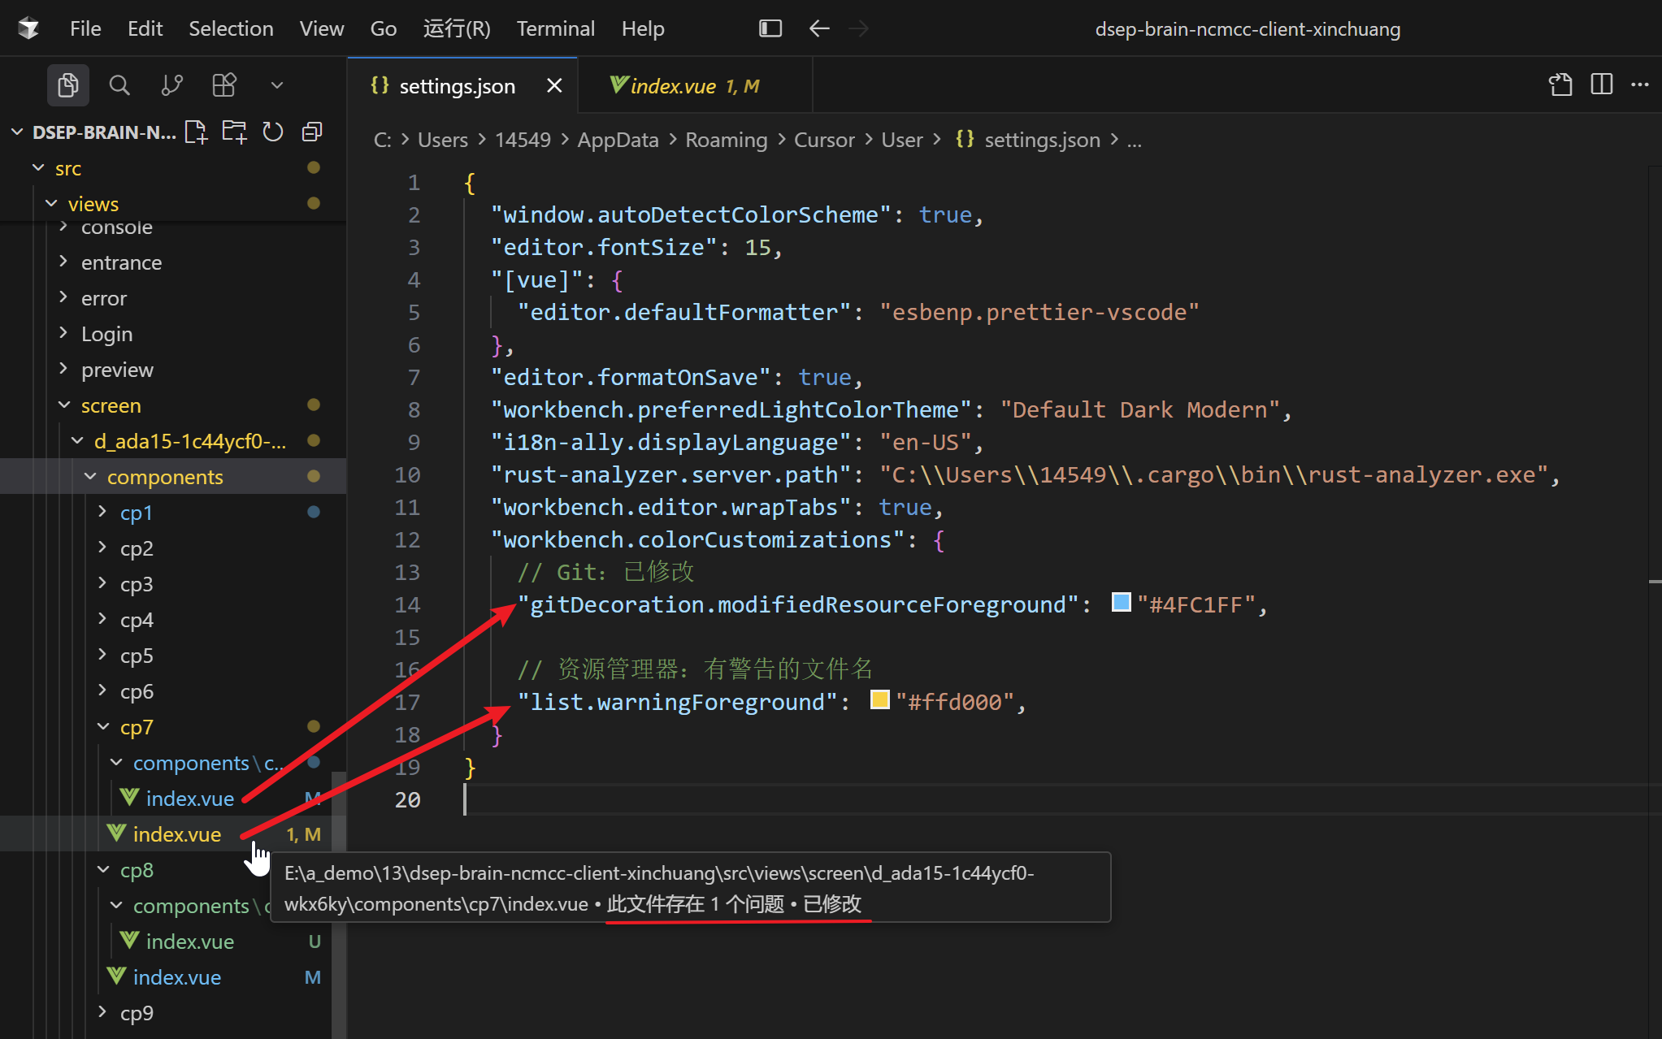The height and width of the screenshot is (1039, 1662).
Task: Collapse the cp7 folder
Action: 103,726
